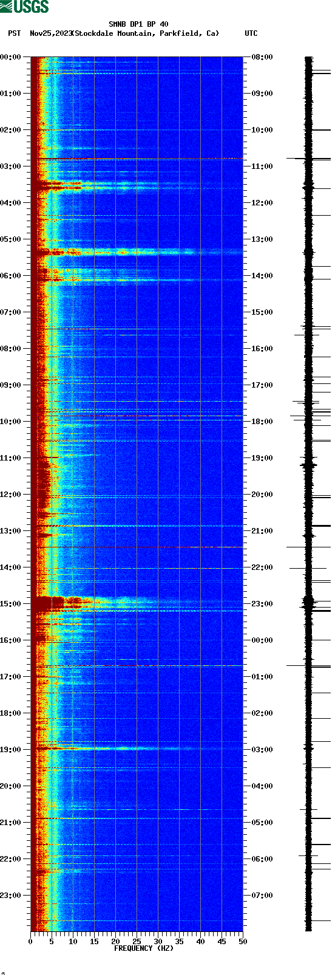Screen dimensions: 335x980
Task: Click the 'UTC' timezone label
Action: pos(251,33)
